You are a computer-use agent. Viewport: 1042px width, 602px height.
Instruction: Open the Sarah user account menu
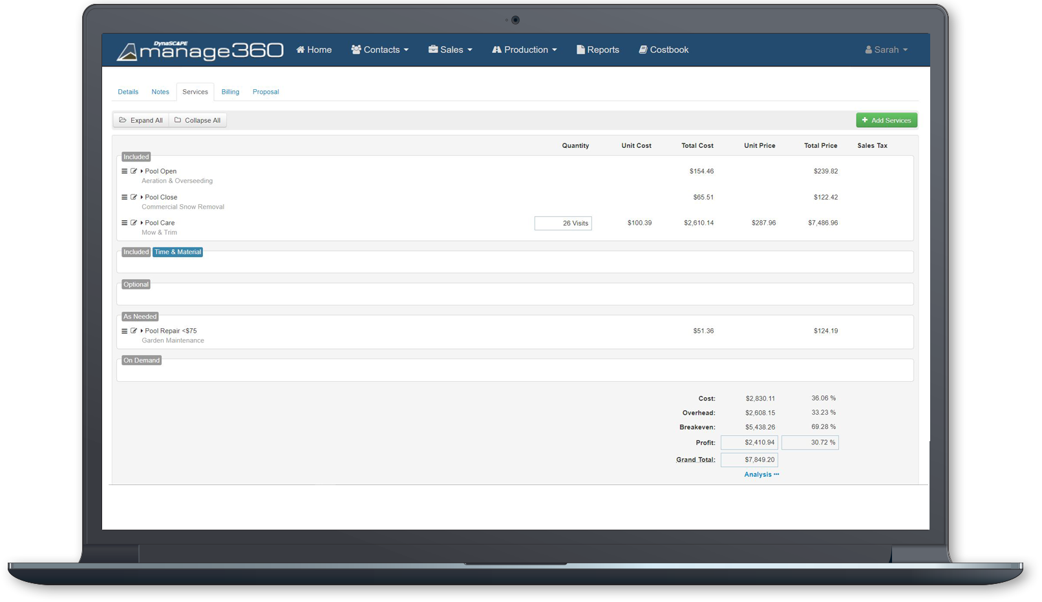[886, 49]
